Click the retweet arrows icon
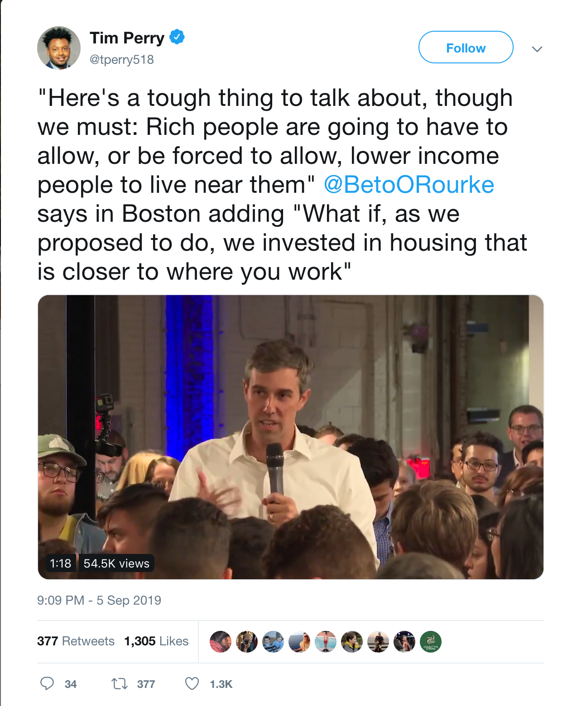 (x=120, y=683)
